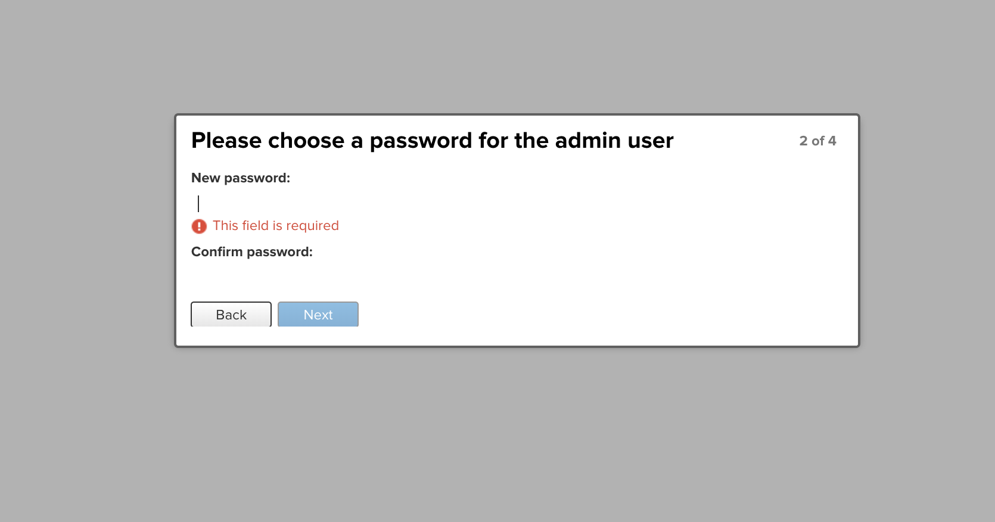
Task: Click the dialog title about admin password
Action: pyautogui.click(x=432, y=141)
